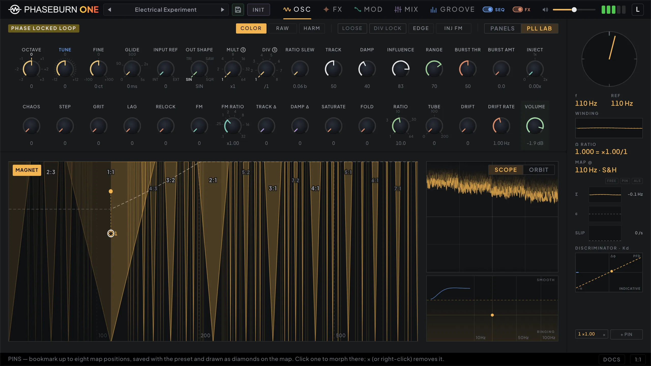Viewport: 651px width, 366px height.
Task: Toggle the MAGNET button on map
Action: (27, 170)
